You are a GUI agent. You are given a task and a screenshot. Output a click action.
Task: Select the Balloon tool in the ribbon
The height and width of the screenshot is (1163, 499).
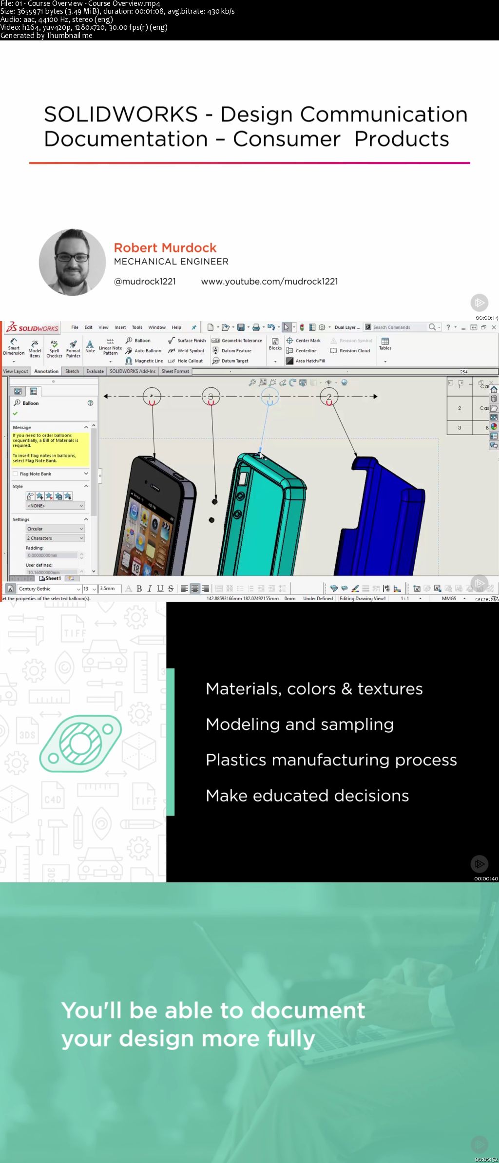coord(138,341)
